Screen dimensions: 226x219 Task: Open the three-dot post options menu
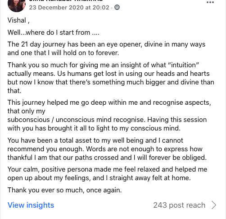pyautogui.click(x=210, y=2)
